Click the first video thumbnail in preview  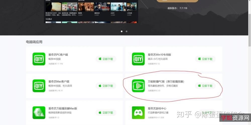pos(53,7)
